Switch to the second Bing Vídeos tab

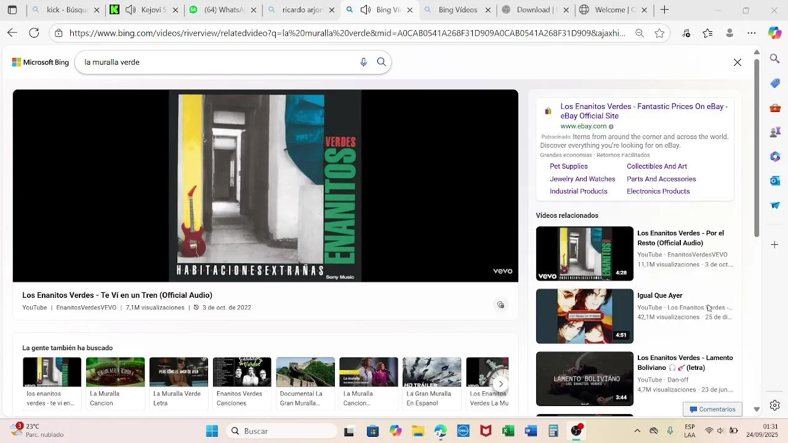coord(457,10)
